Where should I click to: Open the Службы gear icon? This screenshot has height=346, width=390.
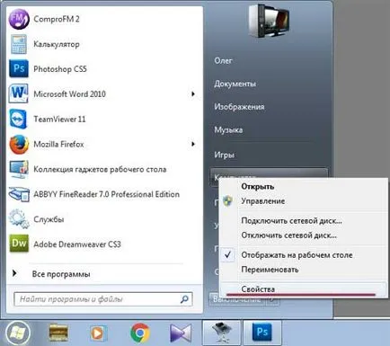pyautogui.click(x=19, y=219)
